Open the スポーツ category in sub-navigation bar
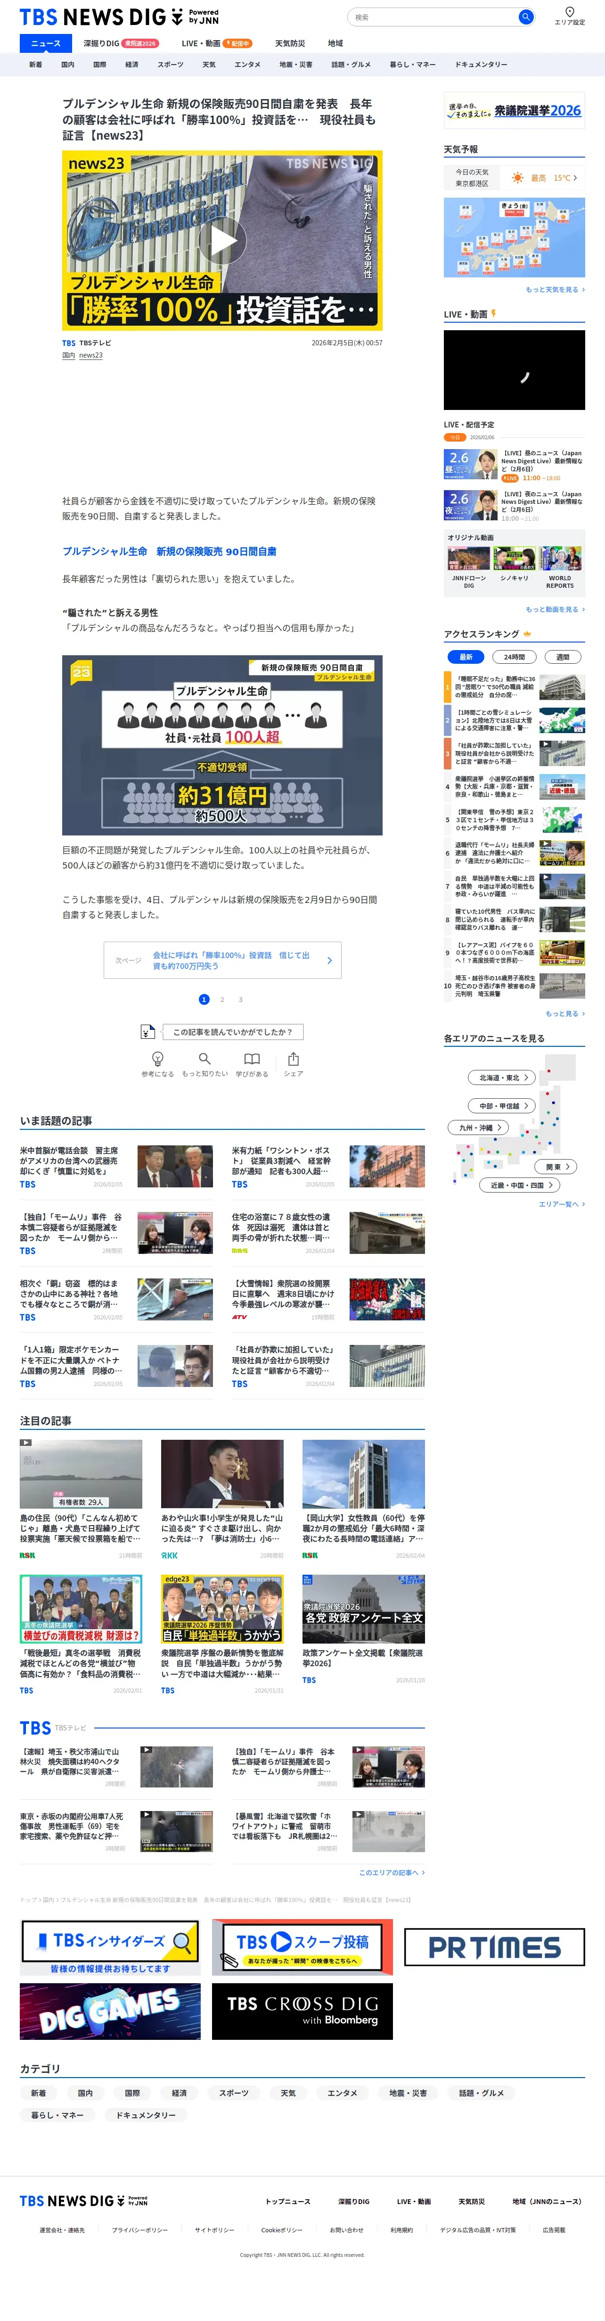 (170, 65)
